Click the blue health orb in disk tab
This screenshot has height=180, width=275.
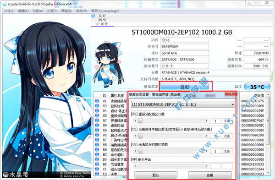(x=93, y=16)
